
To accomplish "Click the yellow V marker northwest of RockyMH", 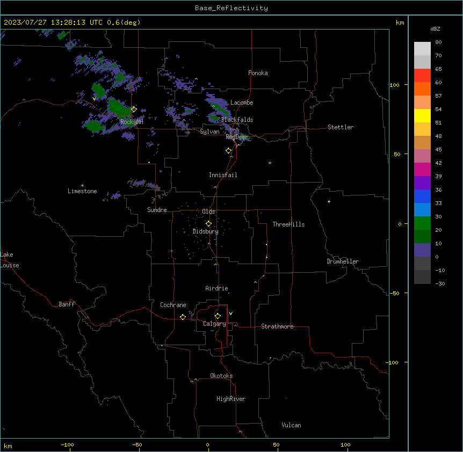I will point(94,99).
